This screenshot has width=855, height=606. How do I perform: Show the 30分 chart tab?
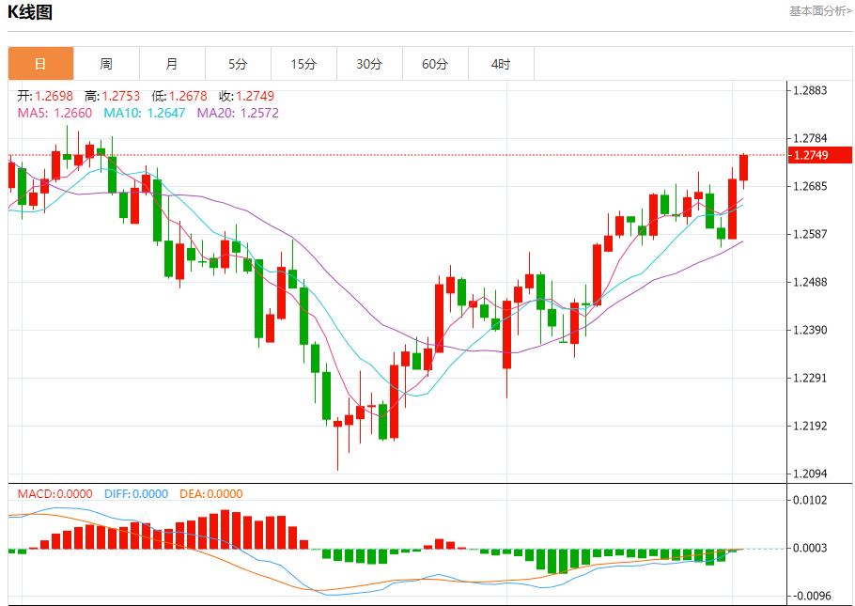coord(369,64)
